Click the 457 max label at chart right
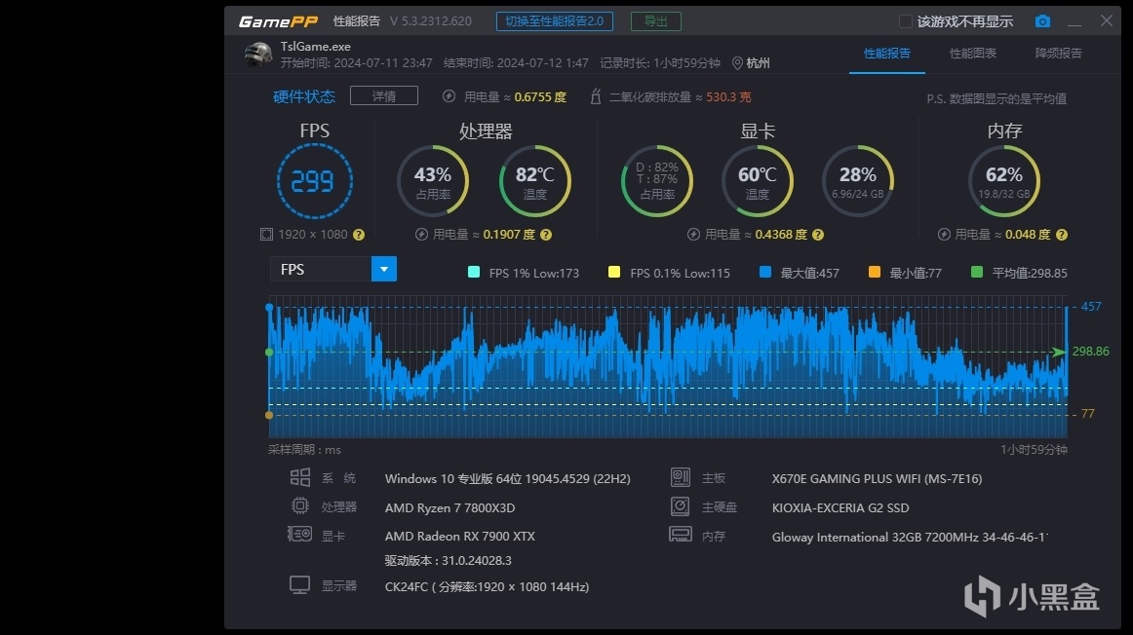The width and height of the screenshot is (1133, 635). (x=1091, y=307)
